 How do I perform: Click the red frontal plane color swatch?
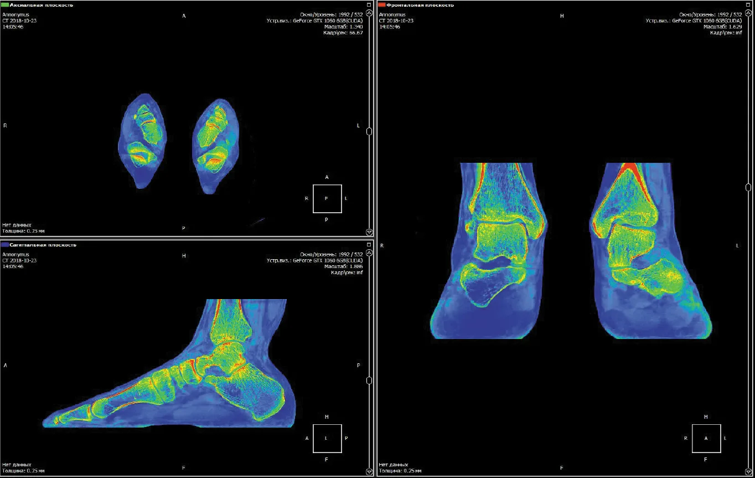click(382, 4)
